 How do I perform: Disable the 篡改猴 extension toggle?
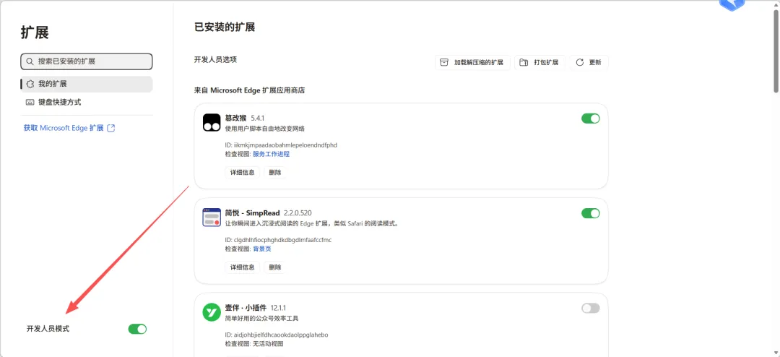coord(591,119)
